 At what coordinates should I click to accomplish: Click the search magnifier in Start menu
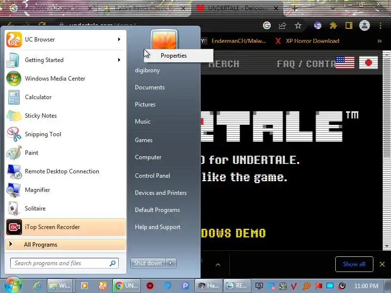click(113, 263)
